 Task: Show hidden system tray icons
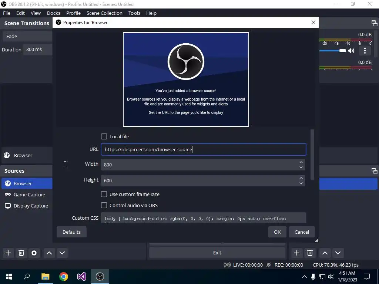pos(305,277)
